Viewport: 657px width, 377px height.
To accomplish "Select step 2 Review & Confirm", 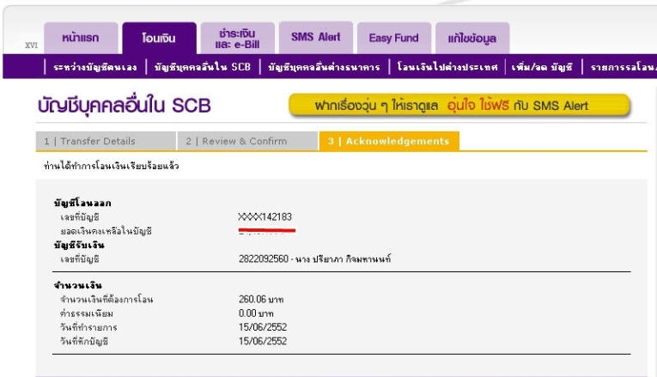I will (247, 141).
